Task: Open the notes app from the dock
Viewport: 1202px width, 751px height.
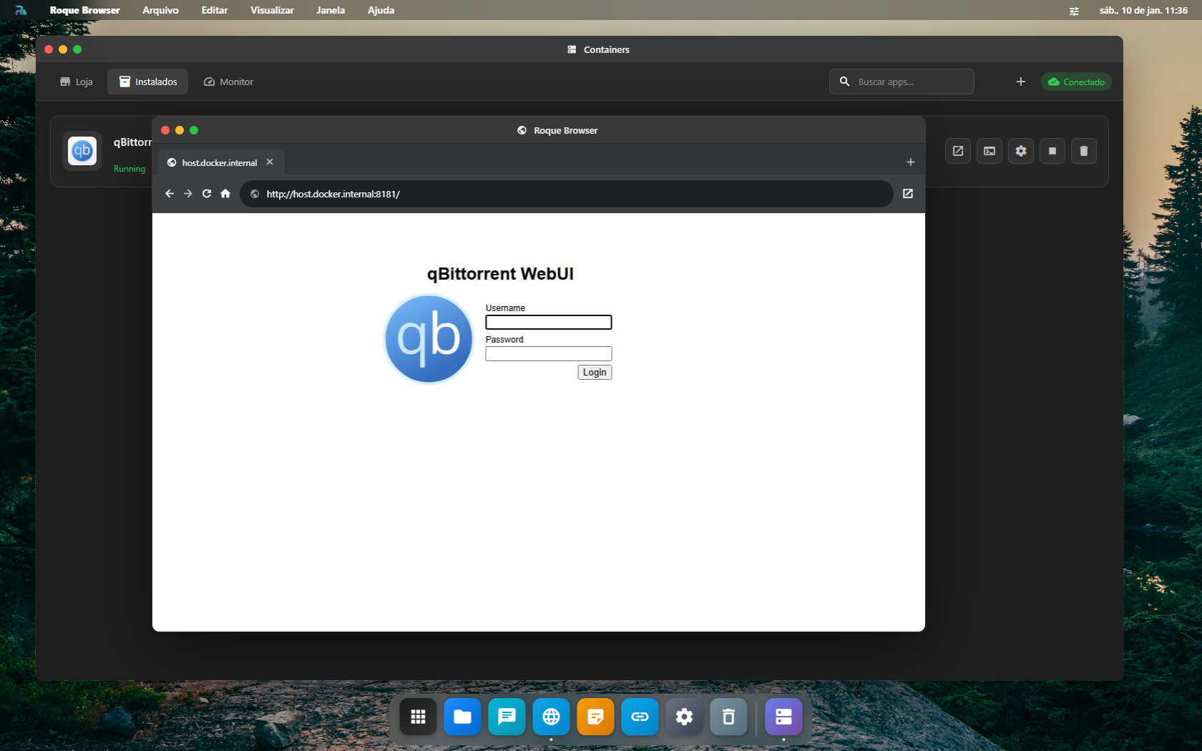Action: 595,717
